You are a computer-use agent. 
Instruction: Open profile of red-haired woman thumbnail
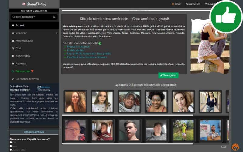click(x=75, y=102)
